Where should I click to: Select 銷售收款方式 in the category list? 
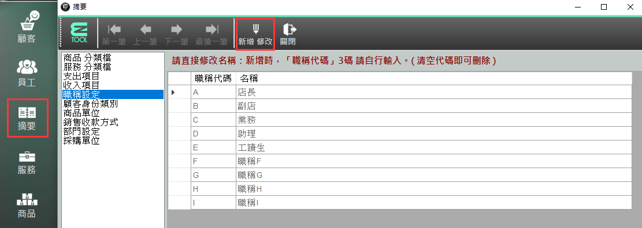pos(91,123)
